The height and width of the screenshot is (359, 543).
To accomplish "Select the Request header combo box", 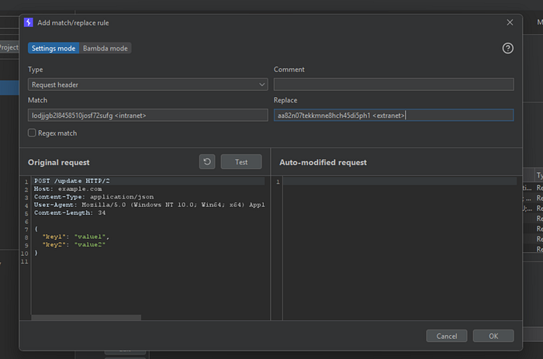I will point(148,85).
